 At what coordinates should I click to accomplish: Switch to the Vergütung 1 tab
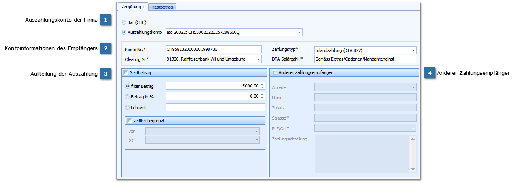click(133, 7)
